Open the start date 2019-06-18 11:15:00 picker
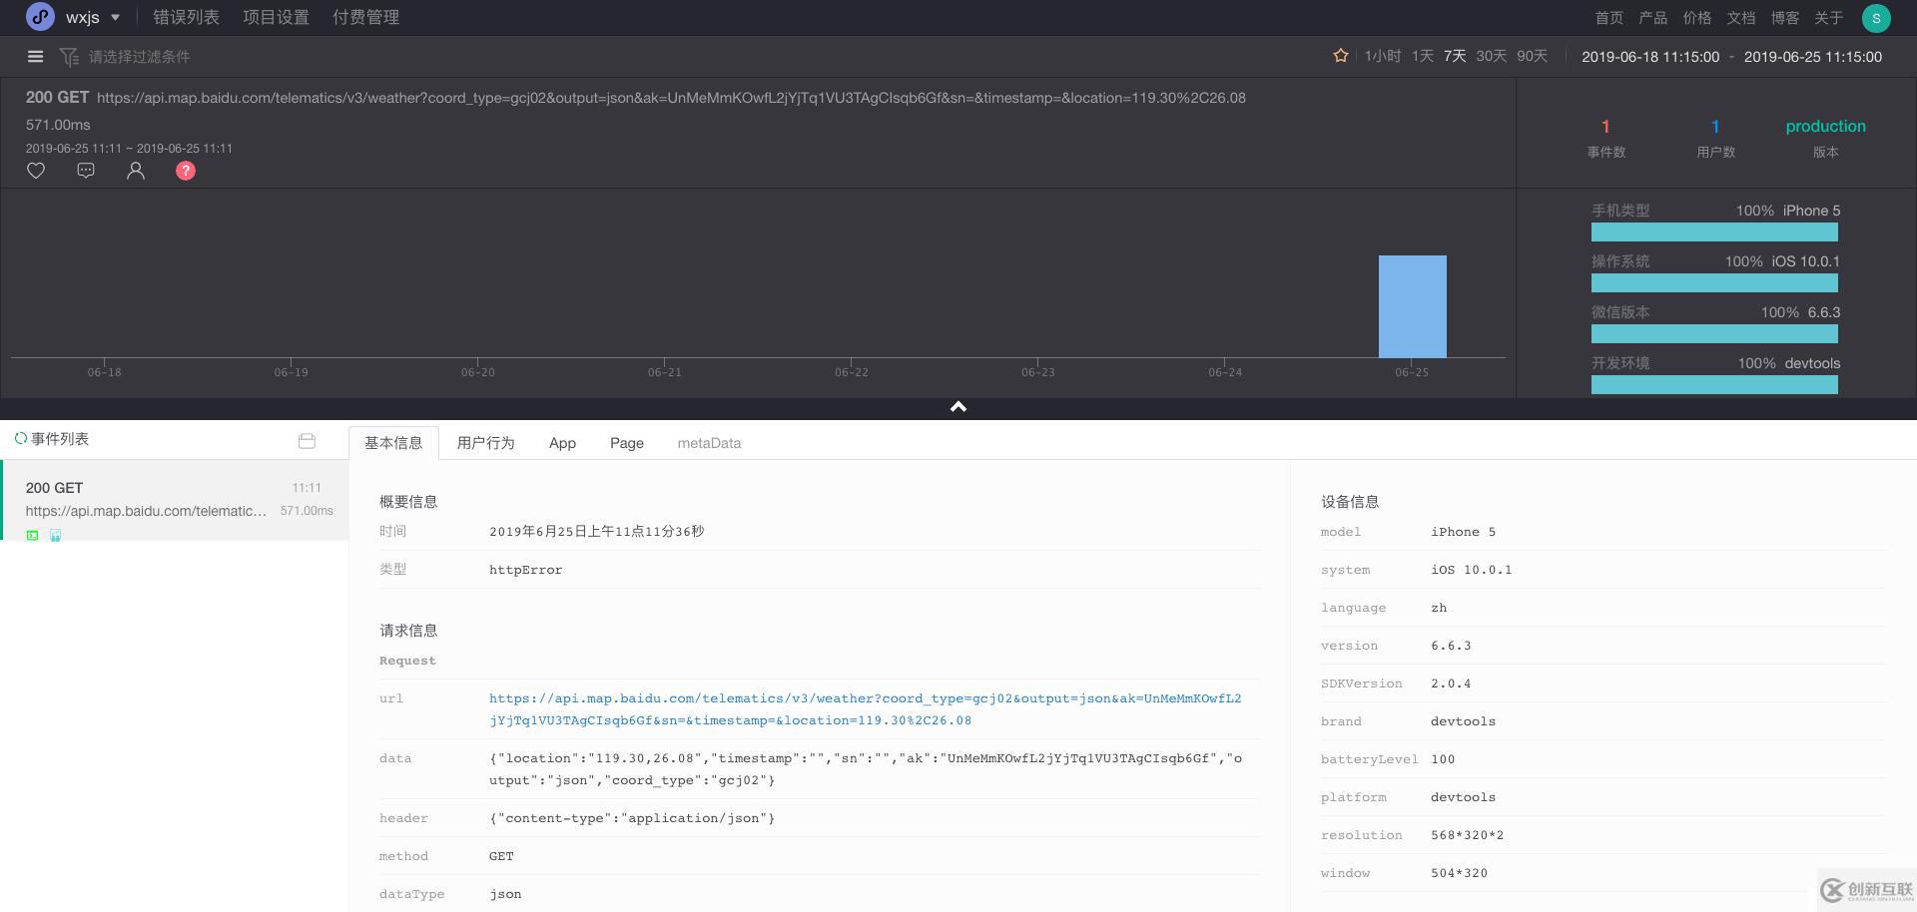This screenshot has height=912, width=1917. tap(1650, 57)
